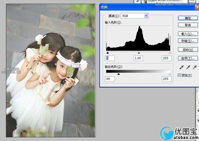Click the 自动(A) button

[x=188, y=49]
